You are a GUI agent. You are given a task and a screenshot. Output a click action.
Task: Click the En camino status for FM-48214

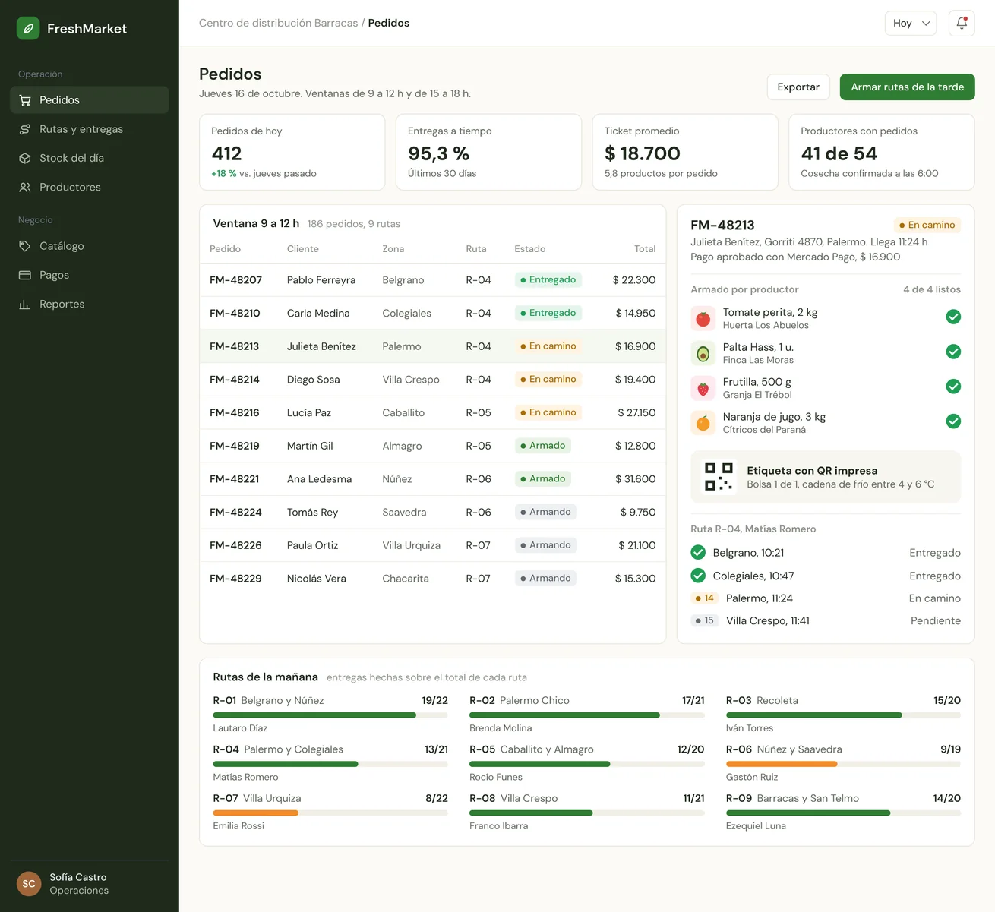pyautogui.click(x=548, y=380)
